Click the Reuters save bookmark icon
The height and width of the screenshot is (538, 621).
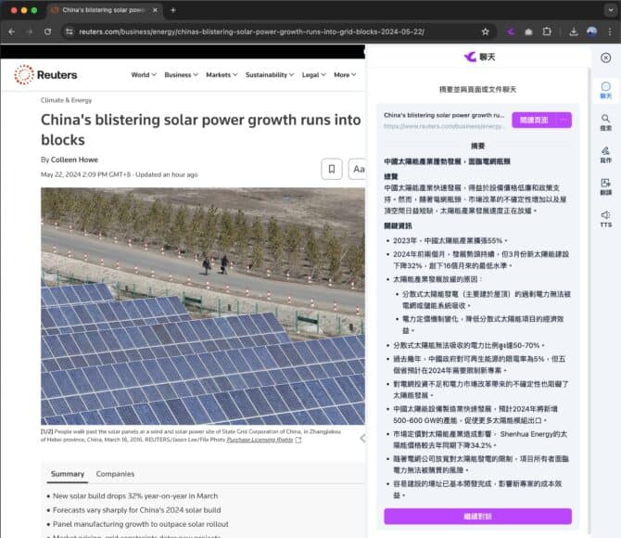pyautogui.click(x=331, y=168)
